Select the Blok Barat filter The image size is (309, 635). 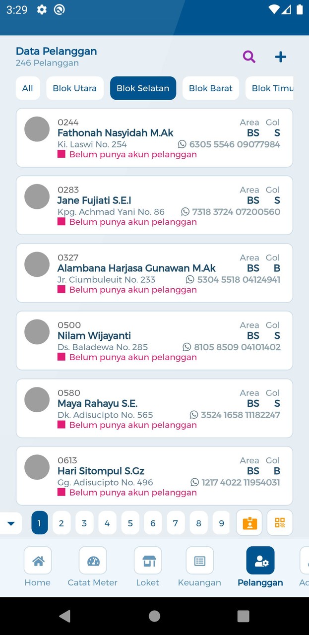pyautogui.click(x=210, y=88)
